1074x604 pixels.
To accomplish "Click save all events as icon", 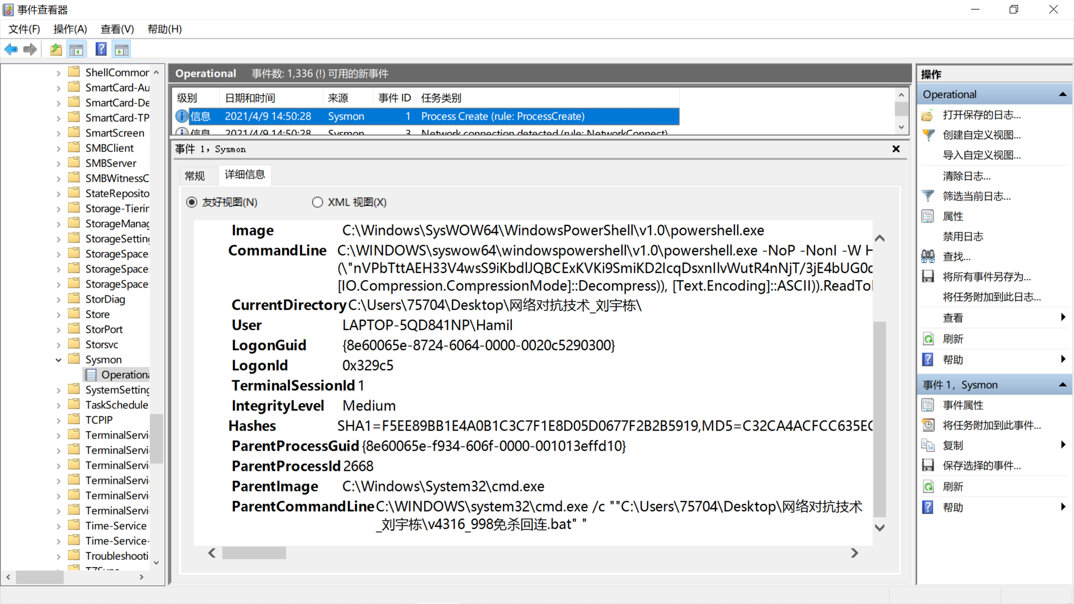I will [x=928, y=277].
